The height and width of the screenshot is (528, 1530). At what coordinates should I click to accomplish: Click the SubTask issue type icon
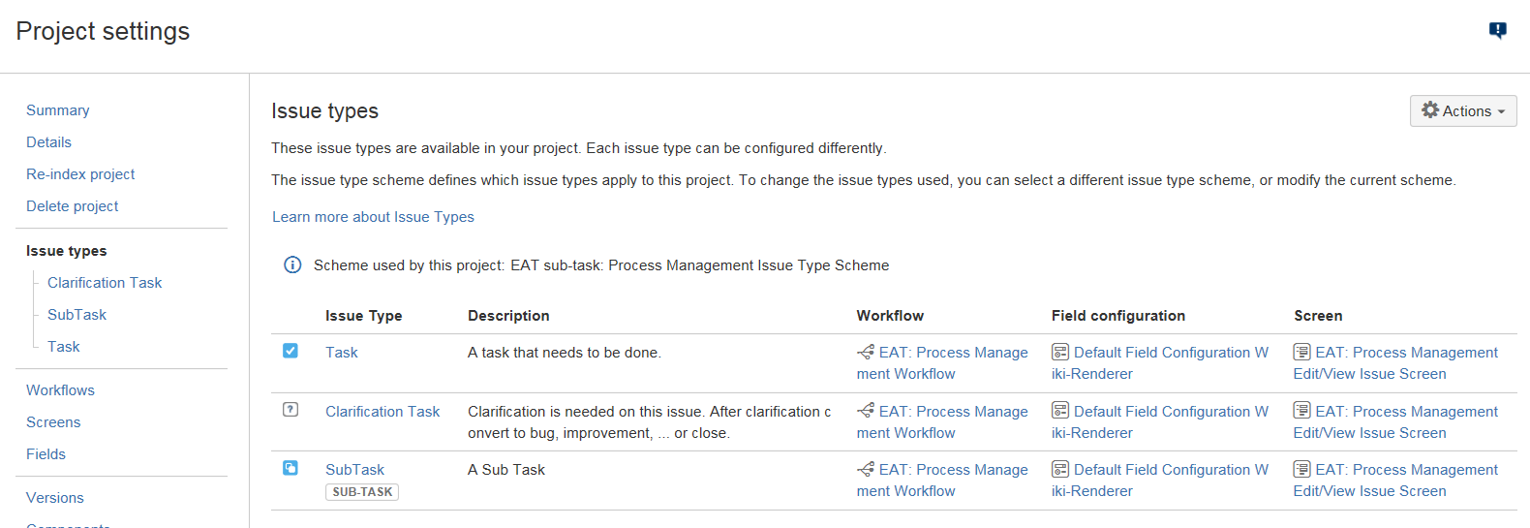tap(291, 468)
